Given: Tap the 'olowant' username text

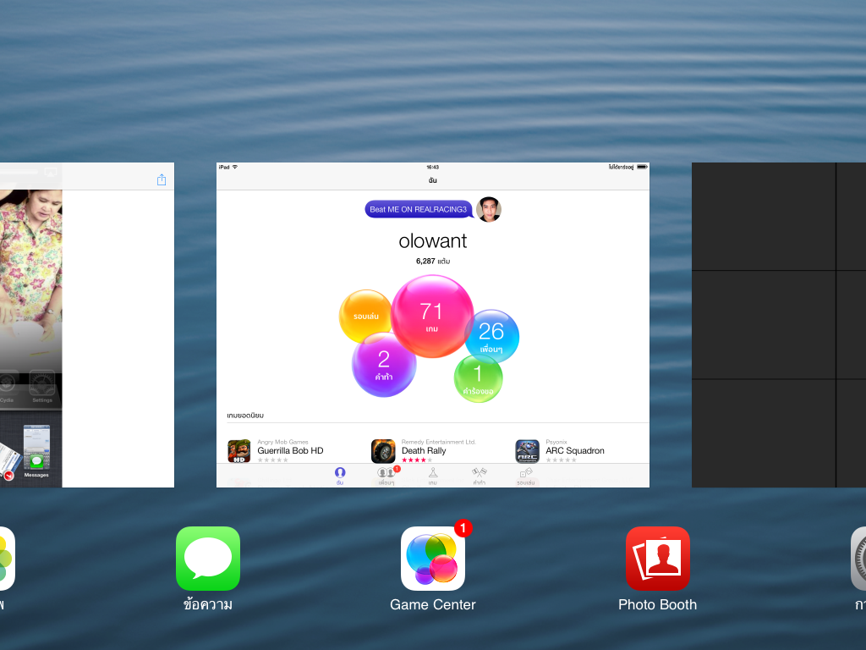Looking at the screenshot, I should [x=433, y=241].
